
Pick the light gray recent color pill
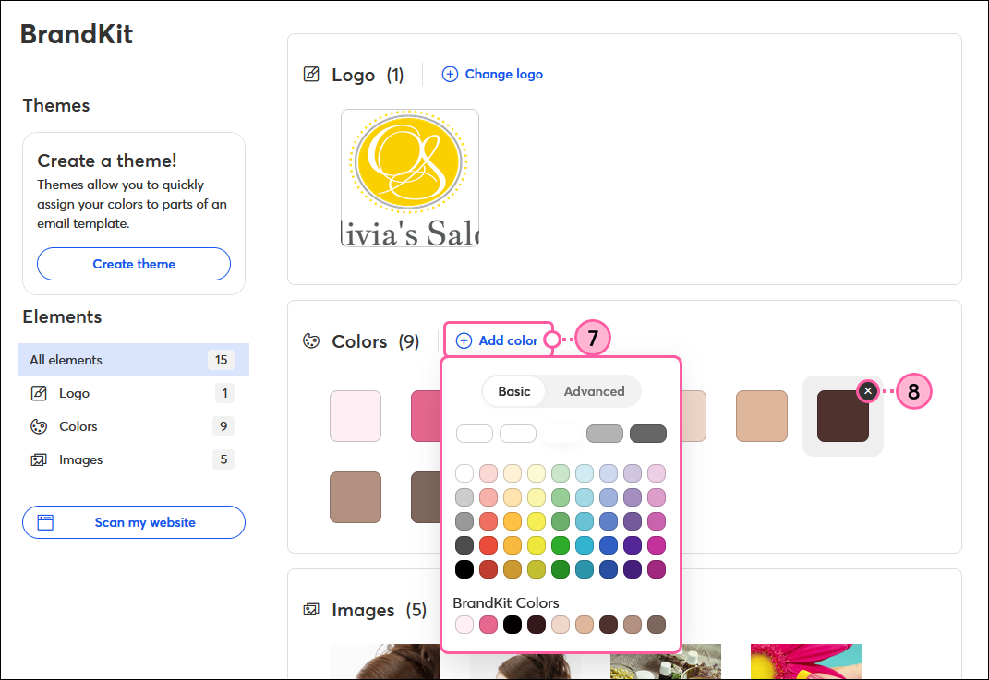coord(605,434)
